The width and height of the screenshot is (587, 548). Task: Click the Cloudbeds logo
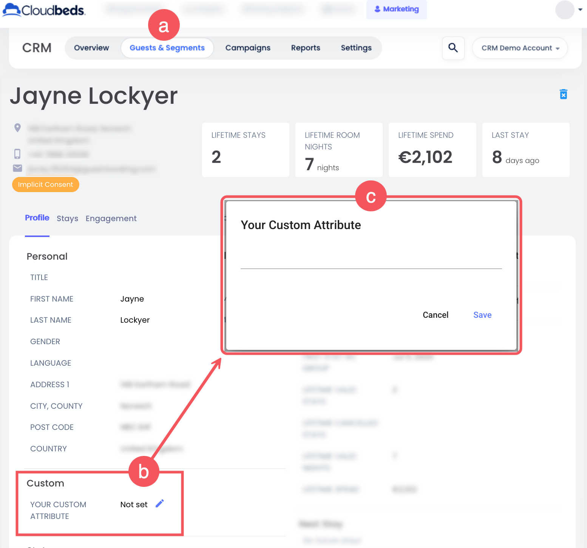[x=44, y=10]
